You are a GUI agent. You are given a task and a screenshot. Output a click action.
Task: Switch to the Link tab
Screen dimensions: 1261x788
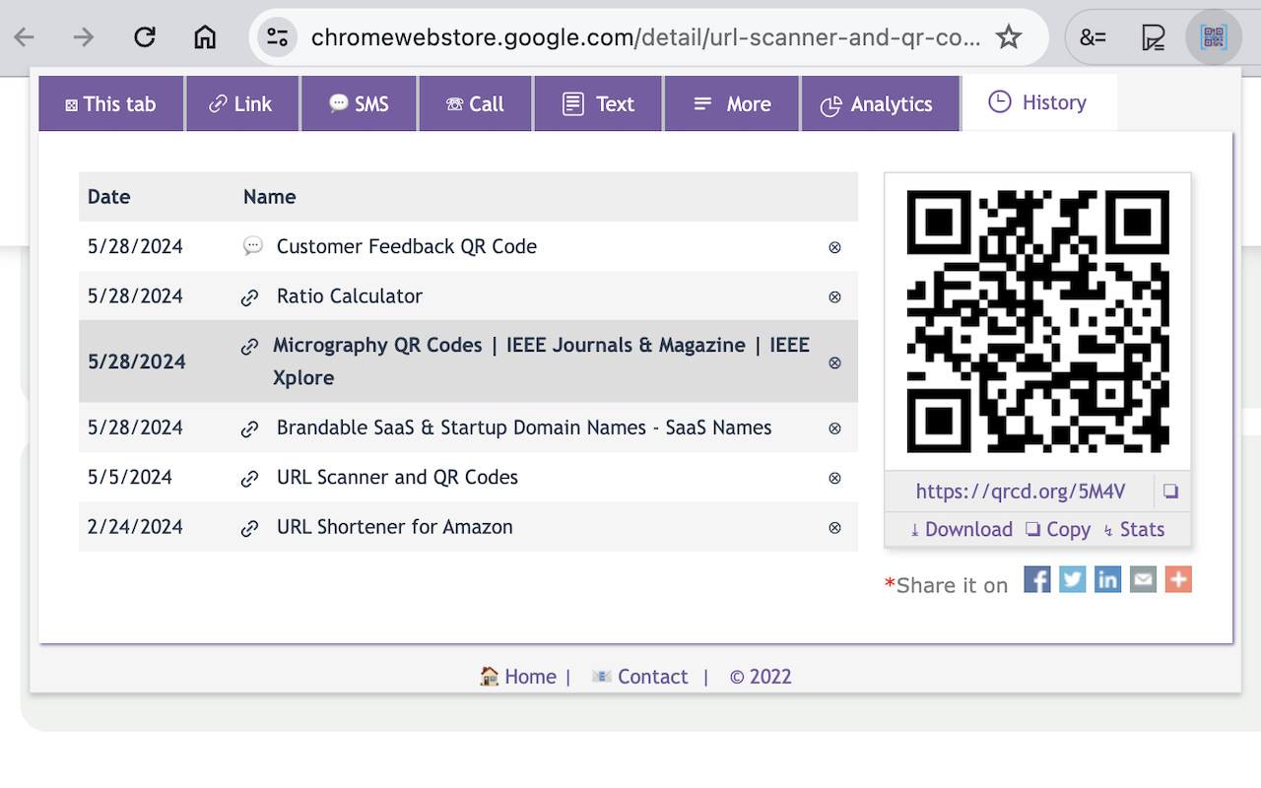coord(241,103)
